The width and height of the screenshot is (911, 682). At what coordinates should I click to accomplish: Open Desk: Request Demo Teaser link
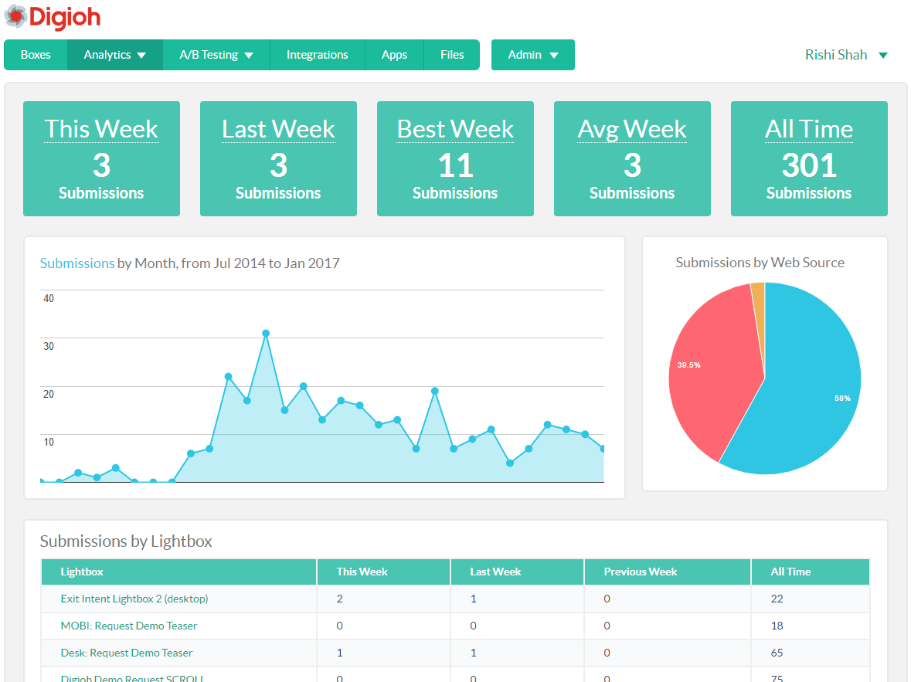pos(127,653)
